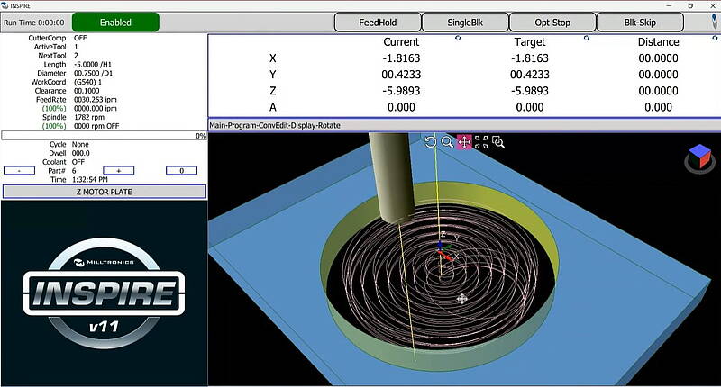The image size is (721, 387).
Task: Click Z Current value -5.9893
Action: click(x=401, y=91)
